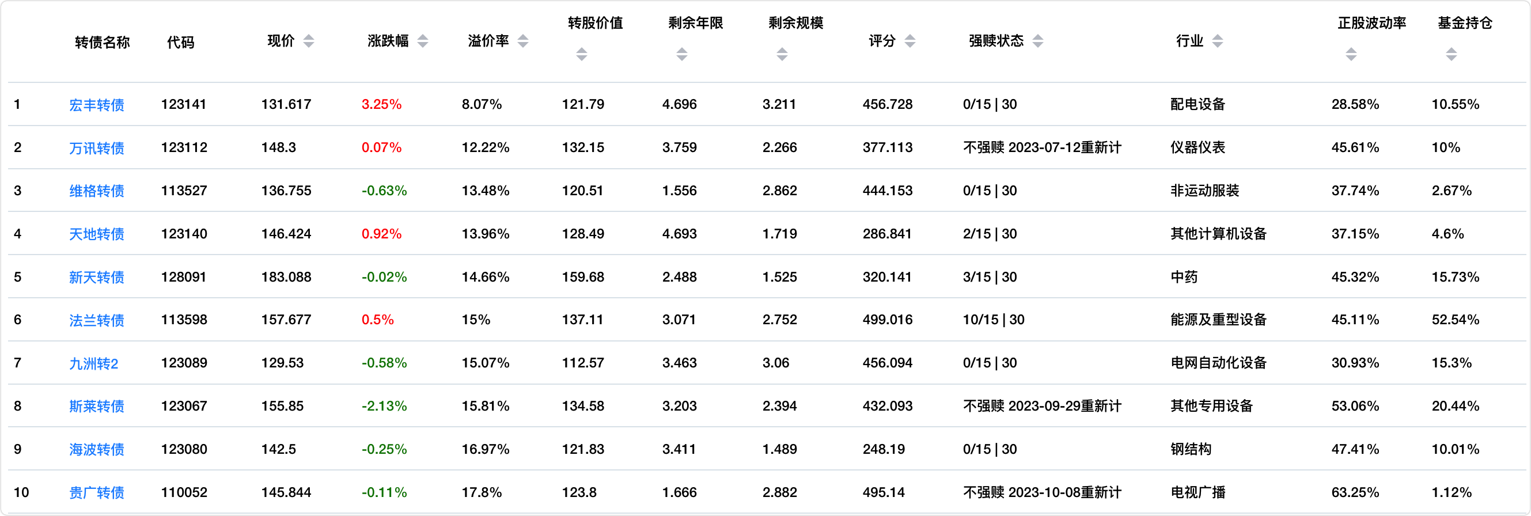The height and width of the screenshot is (516, 1531).
Task: Select code 128091 cell in row 5
Action: [184, 277]
